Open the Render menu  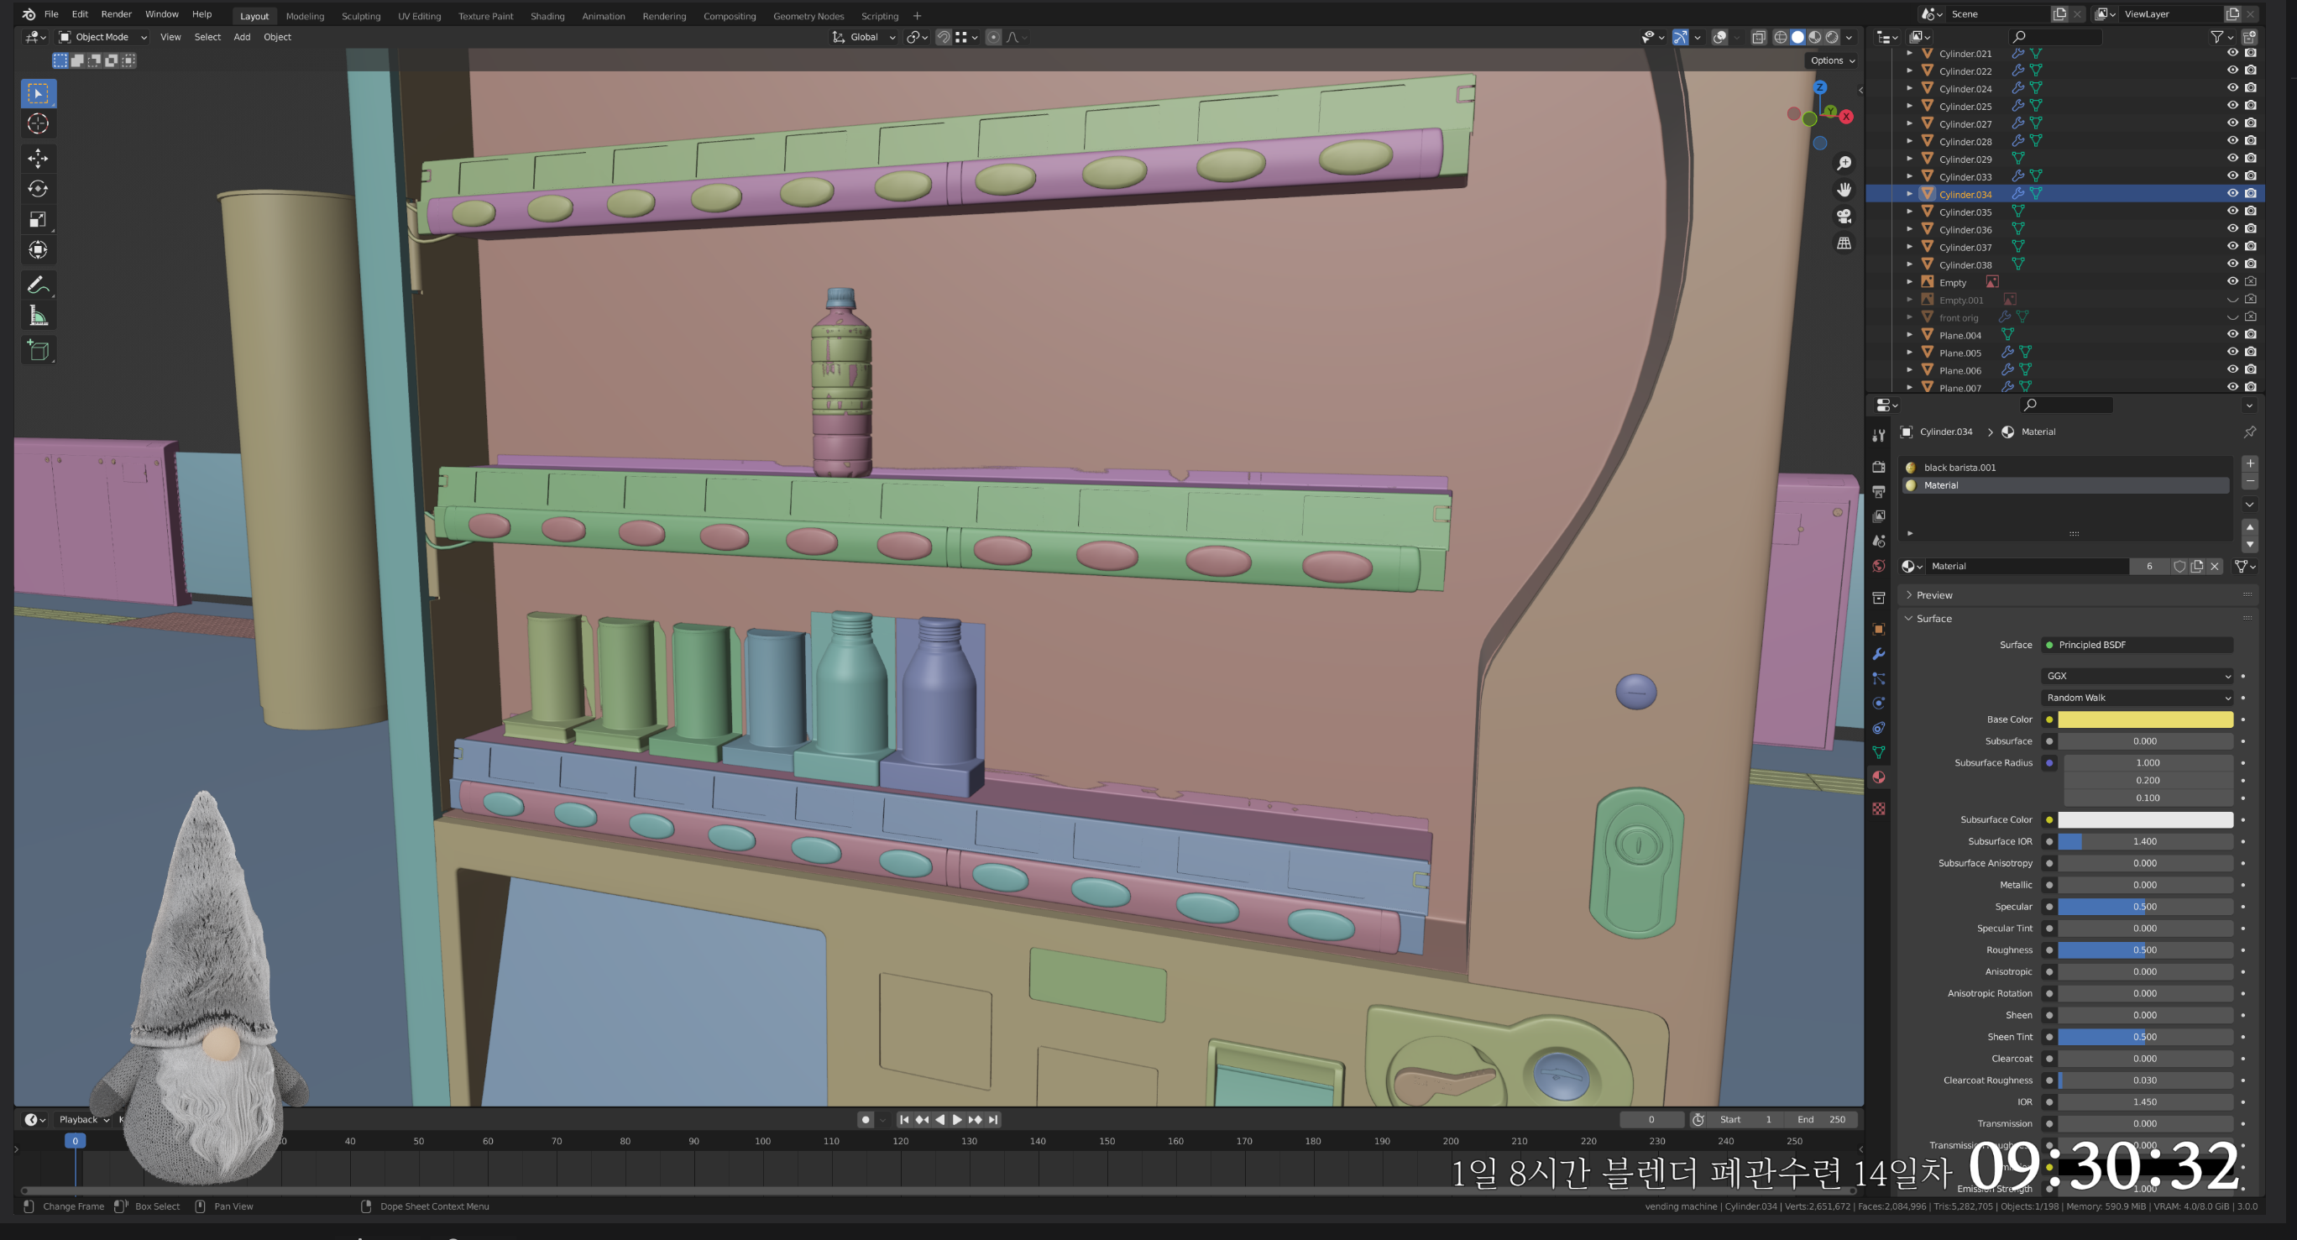click(x=116, y=14)
